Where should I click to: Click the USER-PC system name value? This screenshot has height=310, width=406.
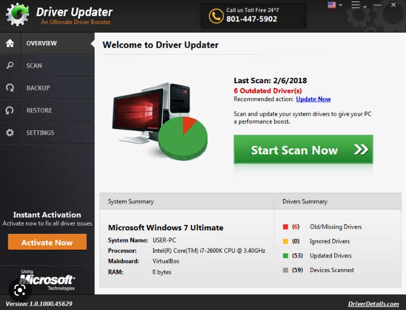tap(164, 240)
